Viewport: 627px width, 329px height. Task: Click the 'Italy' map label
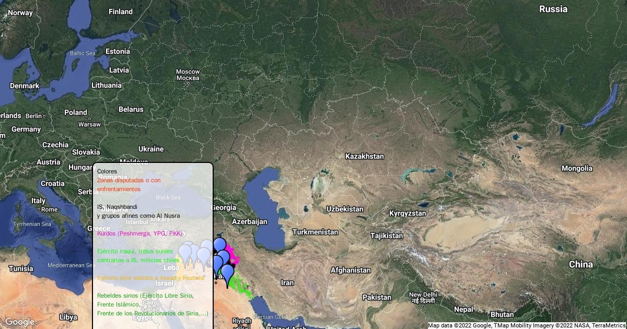[x=38, y=201]
